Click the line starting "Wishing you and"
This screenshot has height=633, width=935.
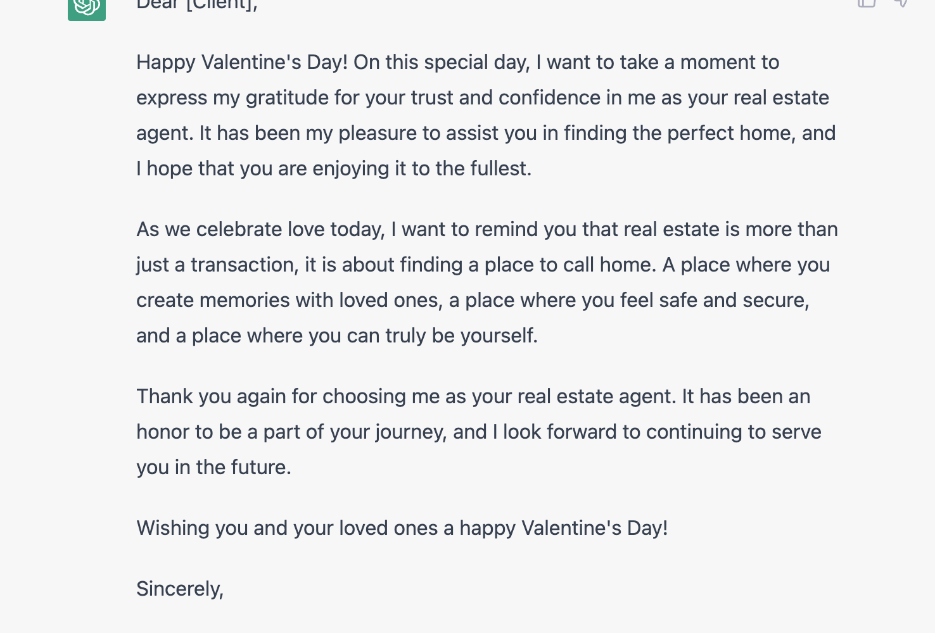coord(402,528)
